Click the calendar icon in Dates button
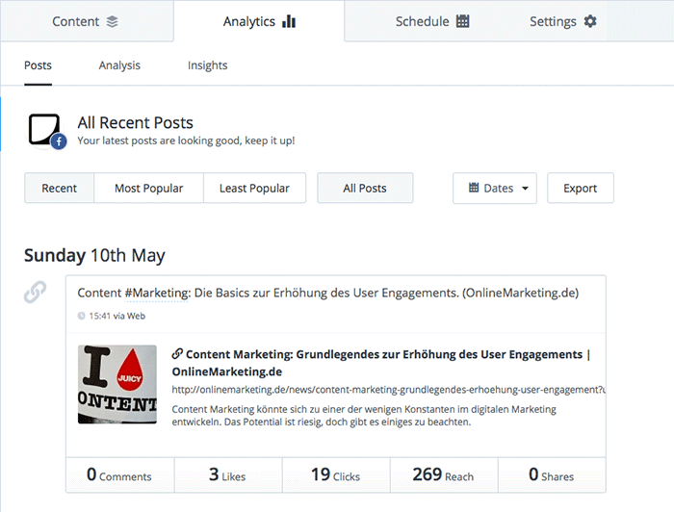 pyautogui.click(x=474, y=188)
